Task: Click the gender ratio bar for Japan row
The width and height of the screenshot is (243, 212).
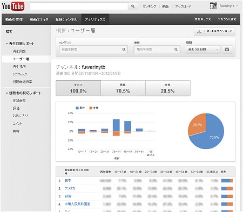Action: coord(227,181)
